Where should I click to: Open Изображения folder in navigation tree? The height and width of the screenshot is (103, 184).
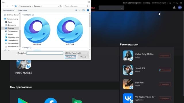coord(11,31)
